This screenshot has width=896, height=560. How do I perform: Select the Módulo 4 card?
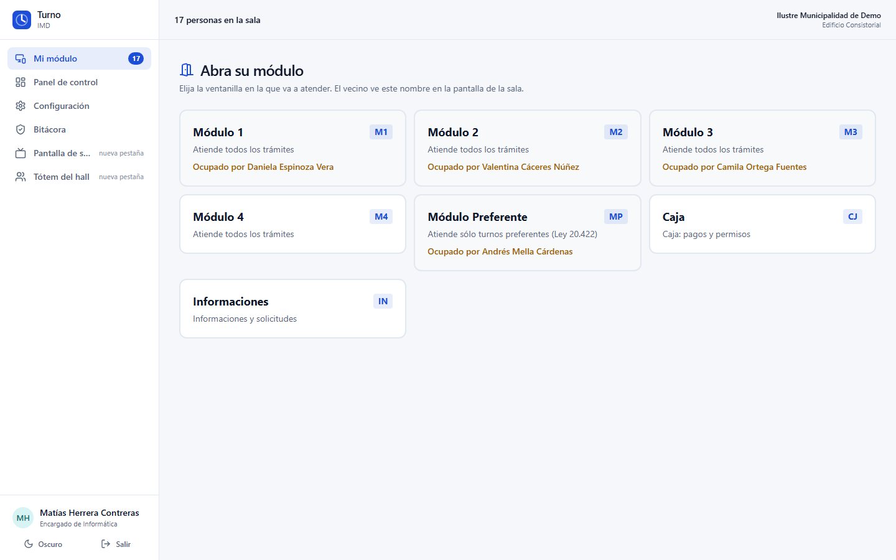[x=292, y=224]
